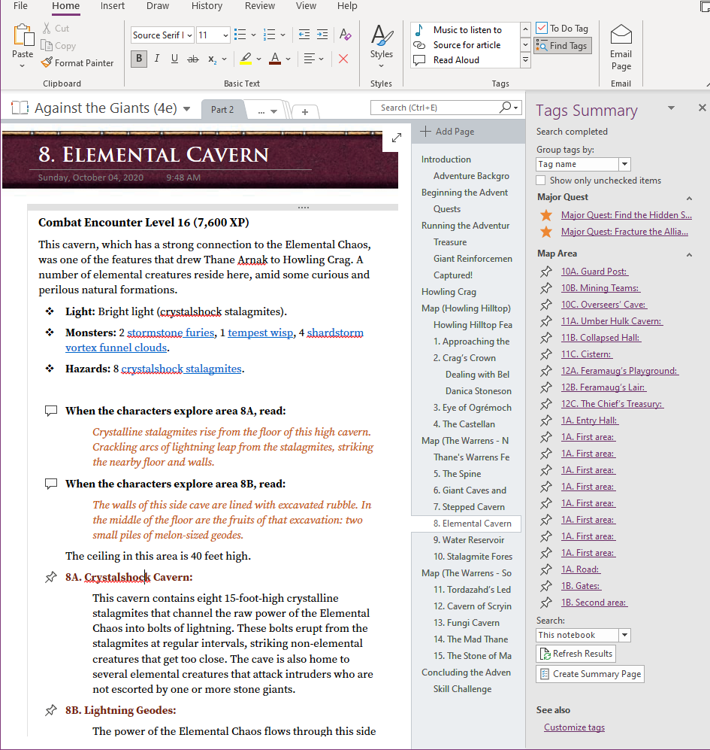Click the Format Painter brush icon
710x750 pixels.
pyautogui.click(x=47, y=62)
